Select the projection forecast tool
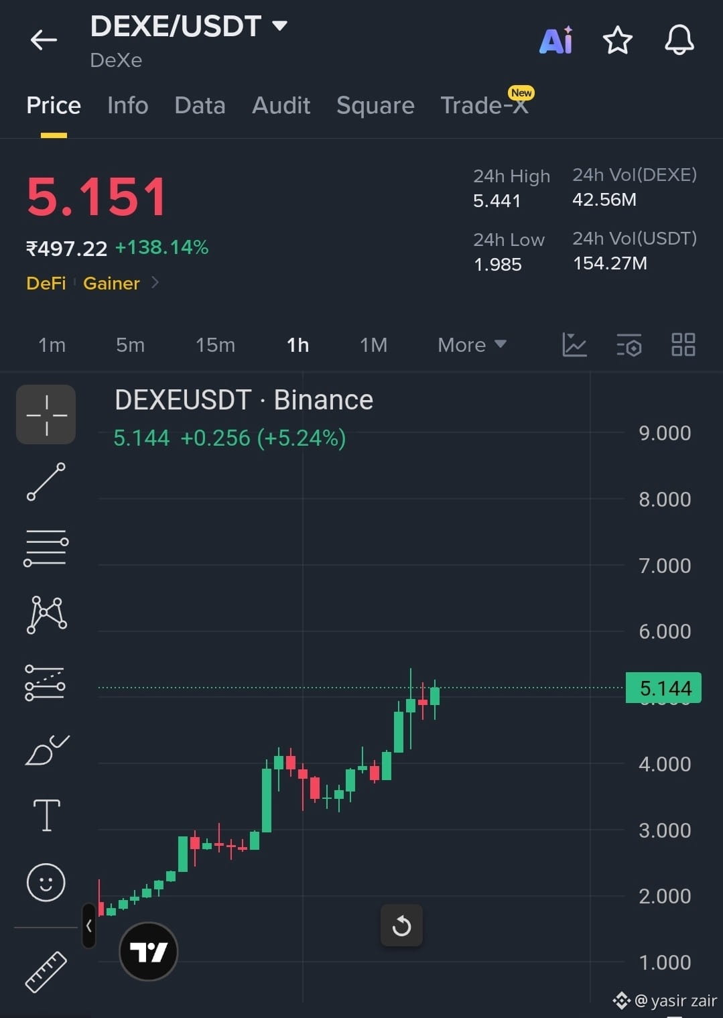Viewport: 723px width, 1018px height. click(45, 682)
